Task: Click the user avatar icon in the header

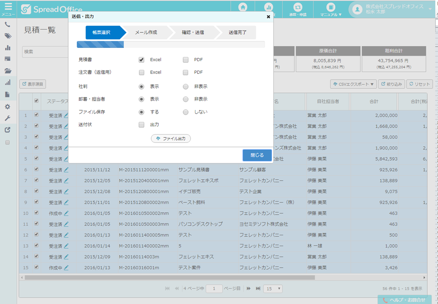Action: [x=357, y=9]
